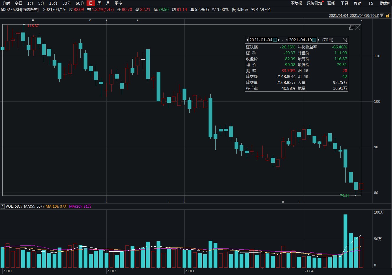Open the 画线 drawing tools menu
This screenshot has width=392, height=275.
pyautogui.click(x=331, y=3)
